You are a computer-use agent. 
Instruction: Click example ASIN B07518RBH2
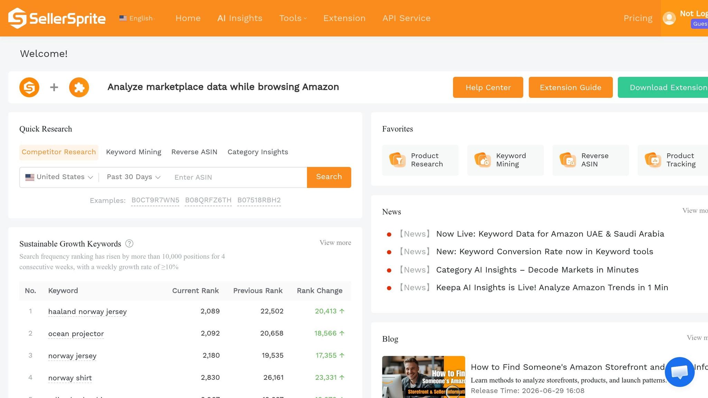tap(259, 200)
